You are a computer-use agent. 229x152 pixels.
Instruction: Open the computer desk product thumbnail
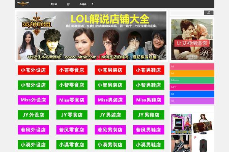click(x=181, y=124)
